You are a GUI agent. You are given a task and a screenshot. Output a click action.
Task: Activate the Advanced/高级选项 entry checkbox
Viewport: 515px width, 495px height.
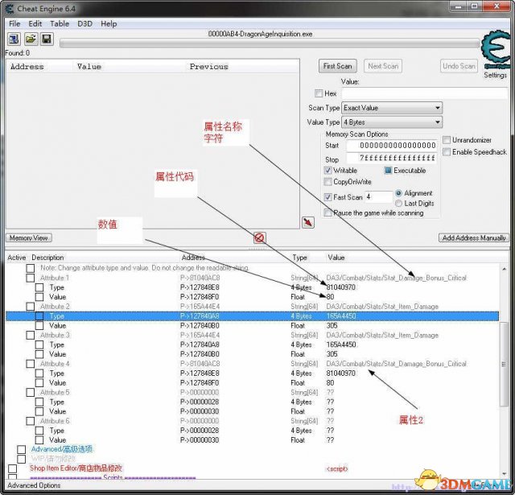22,449
